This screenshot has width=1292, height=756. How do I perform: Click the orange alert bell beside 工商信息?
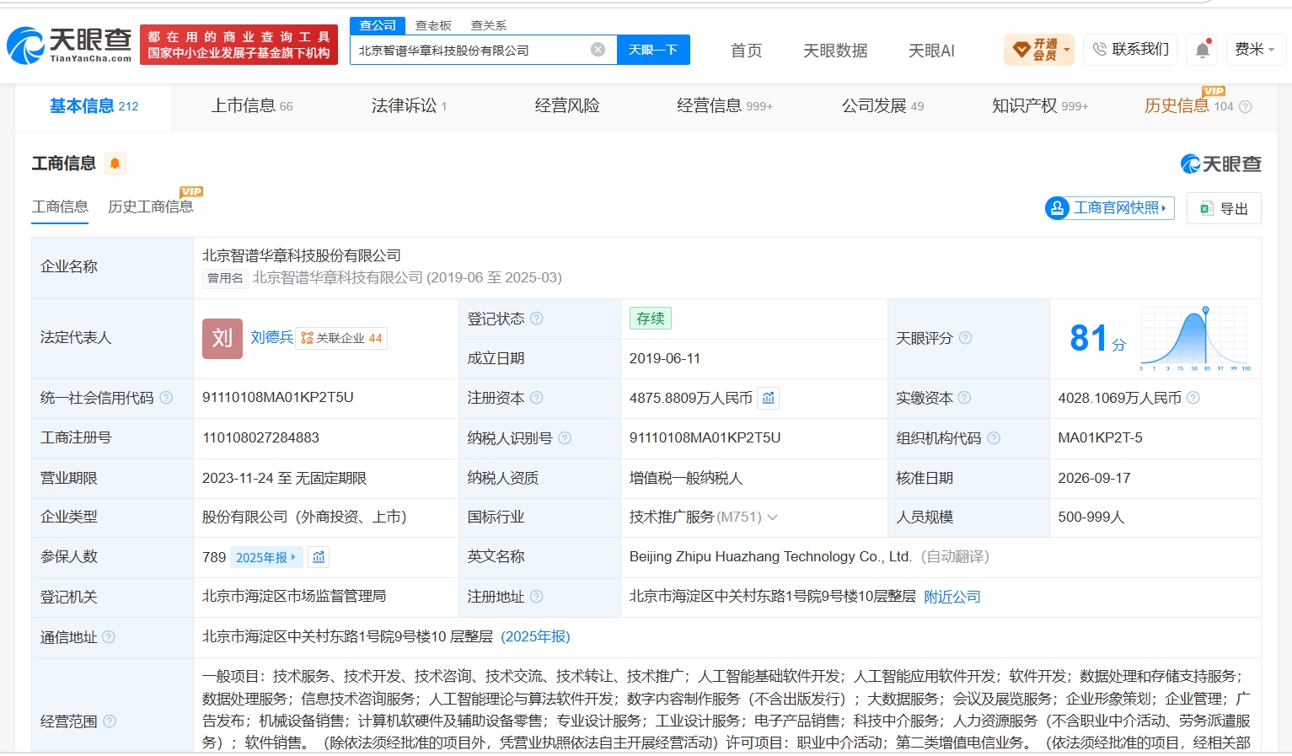(115, 164)
